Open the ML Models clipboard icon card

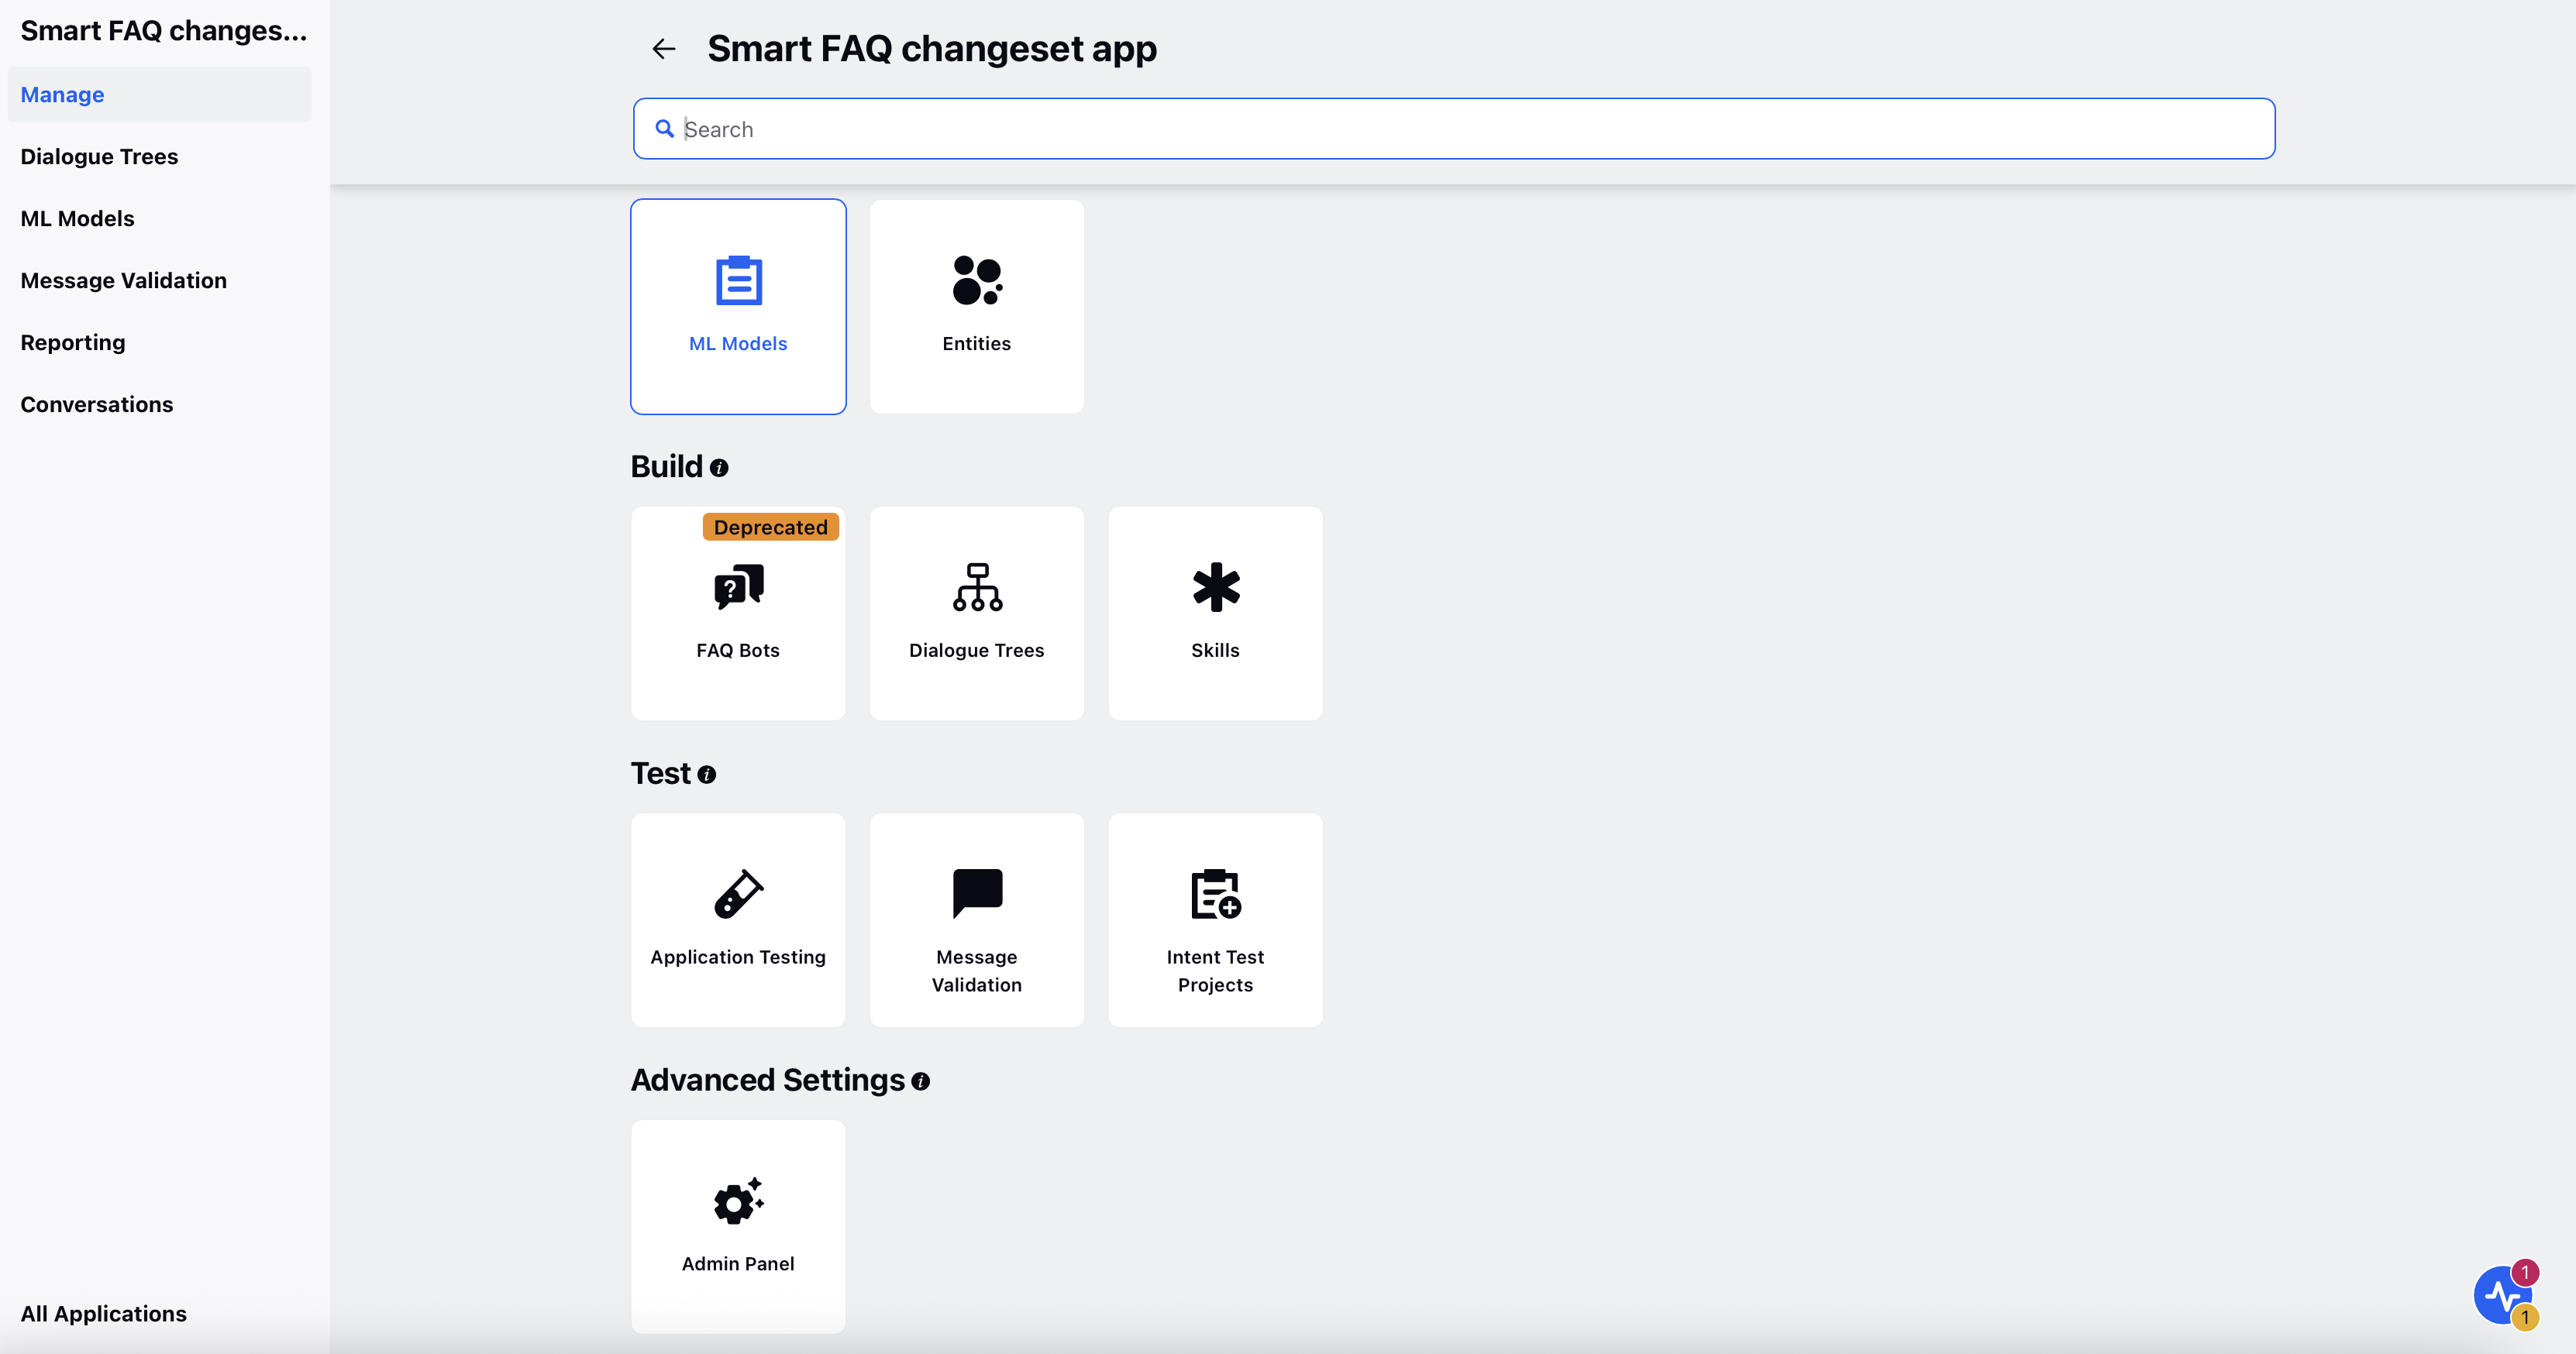pos(739,281)
